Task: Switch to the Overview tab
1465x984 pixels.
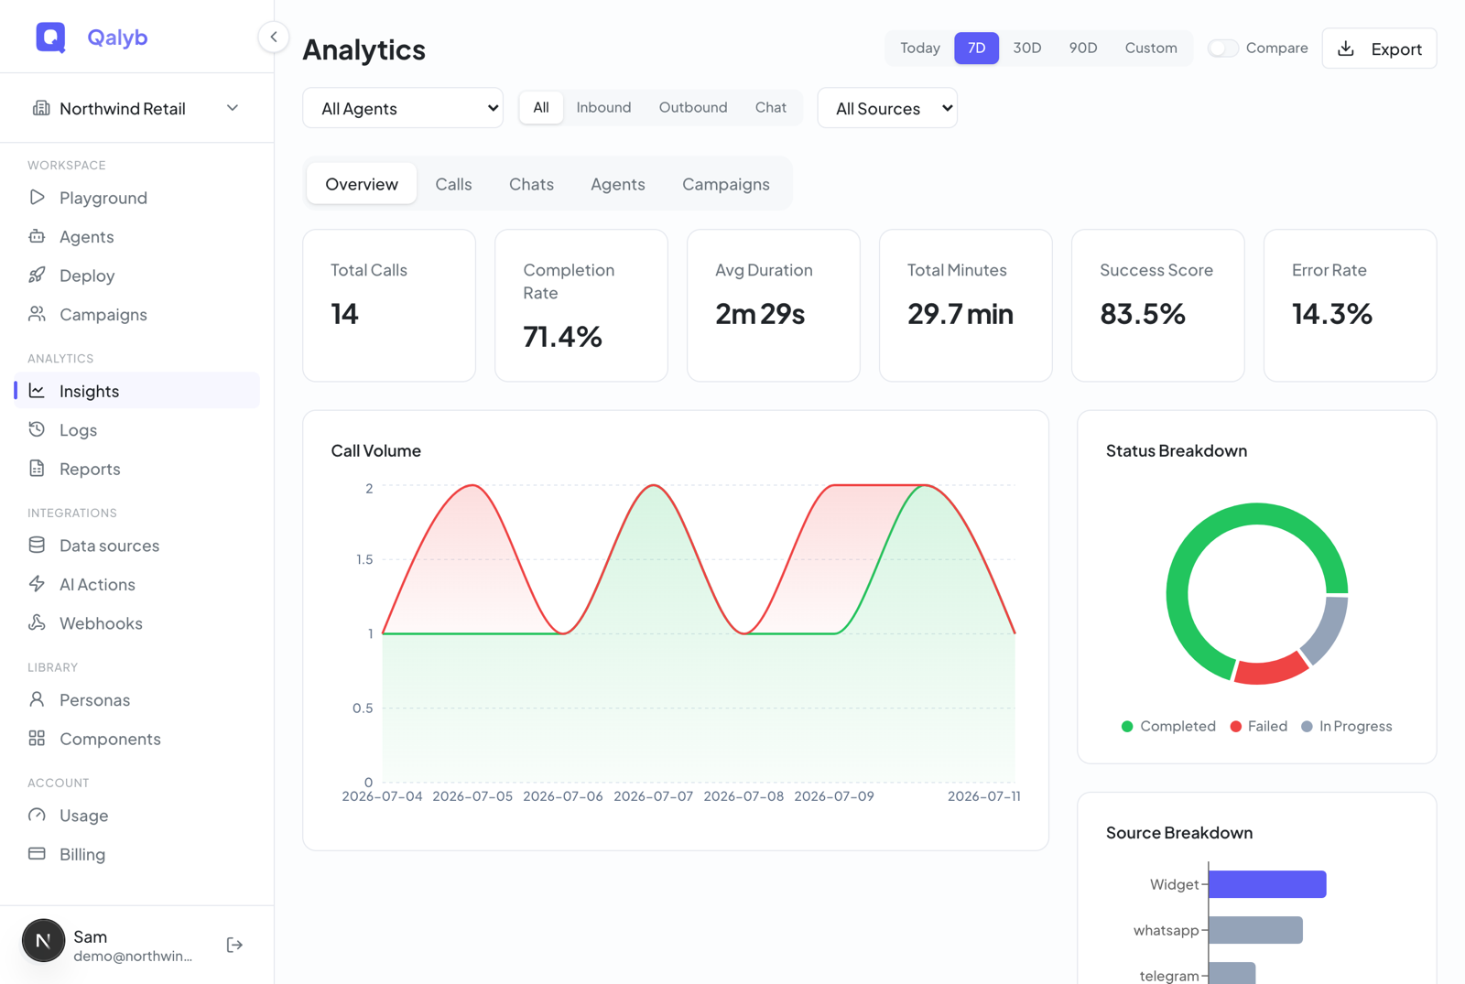Action: (x=362, y=184)
